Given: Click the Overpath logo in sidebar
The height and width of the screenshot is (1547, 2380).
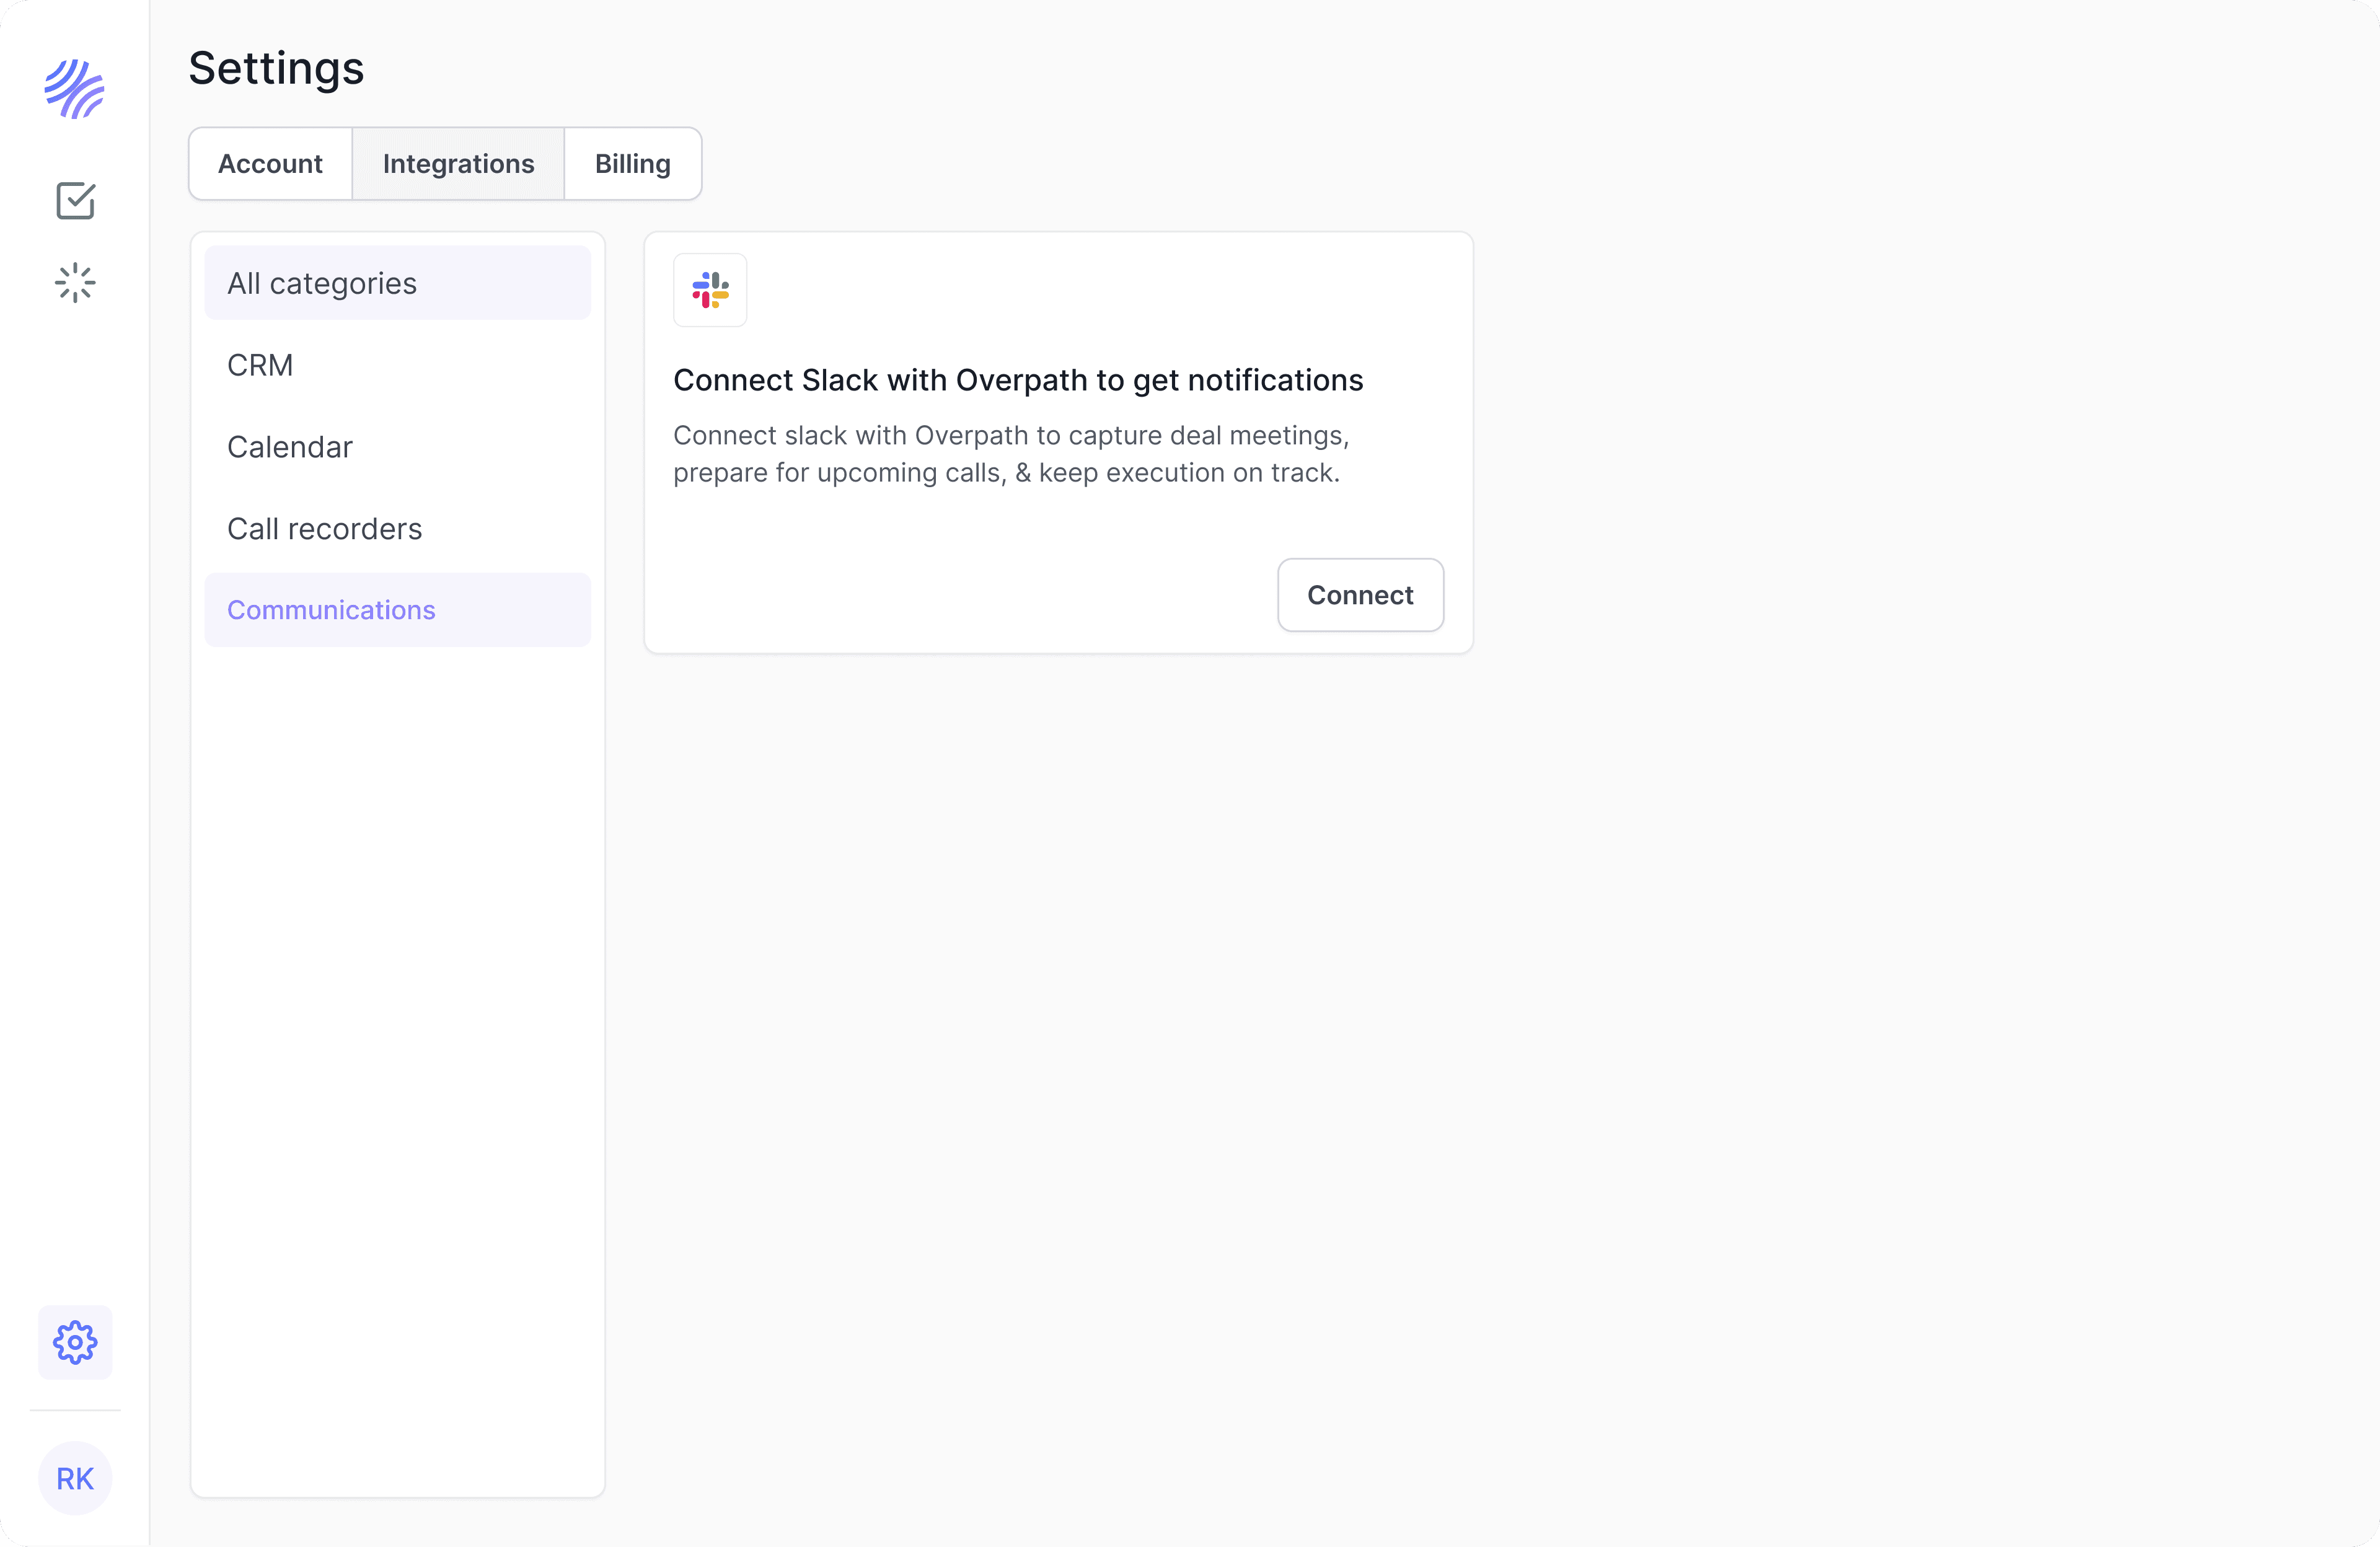Looking at the screenshot, I should point(74,89).
